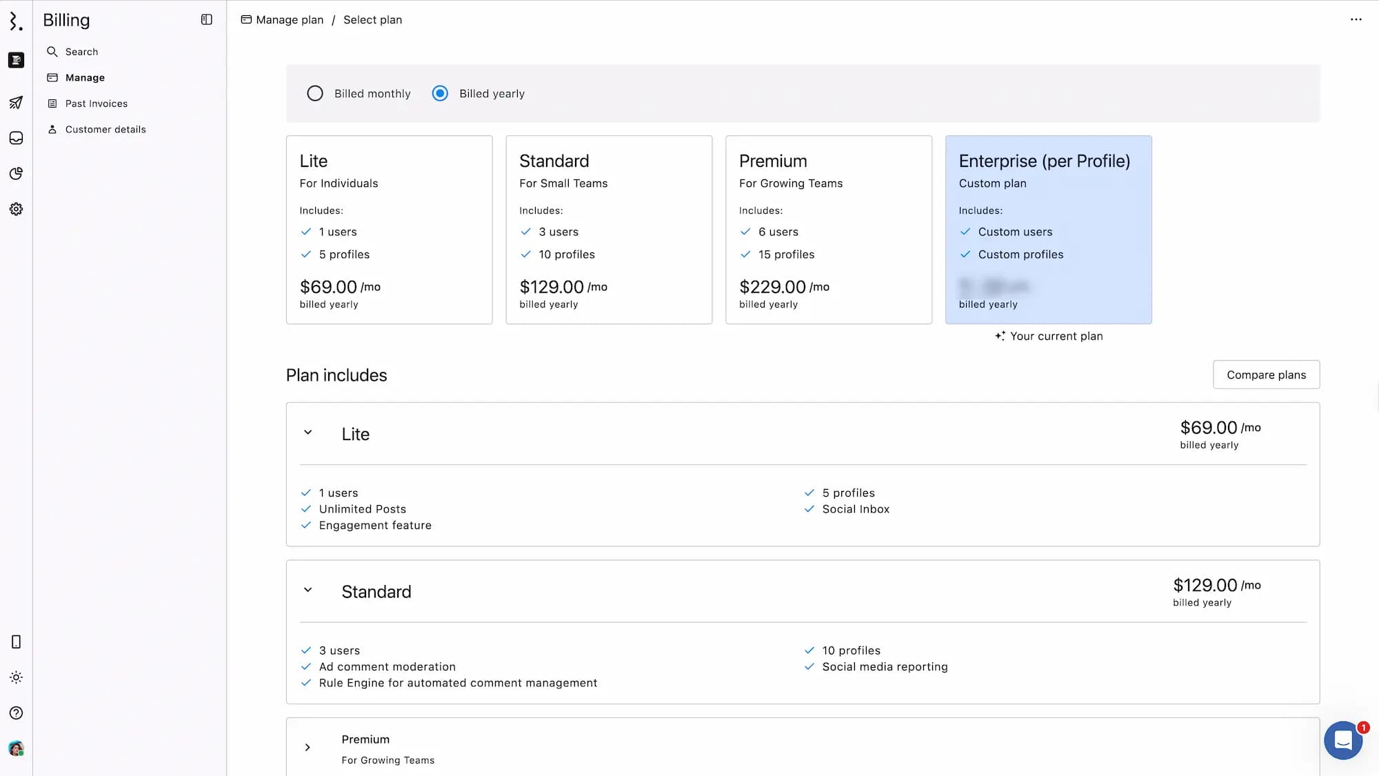
Task: Click the mobile device icon
Action: pyautogui.click(x=16, y=642)
